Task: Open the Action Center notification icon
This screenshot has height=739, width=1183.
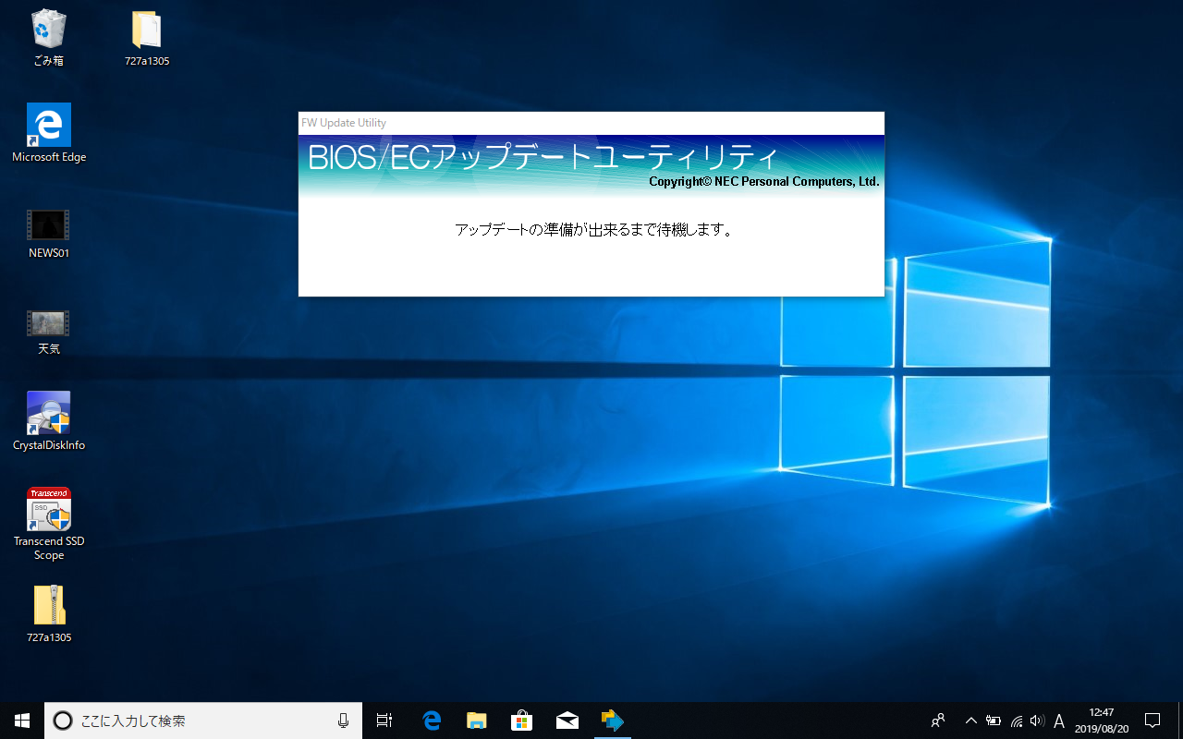Action: (x=1153, y=721)
